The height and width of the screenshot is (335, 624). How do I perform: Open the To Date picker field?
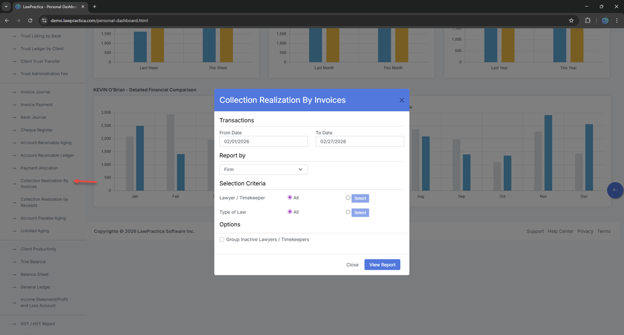click(x=360, y=141)
